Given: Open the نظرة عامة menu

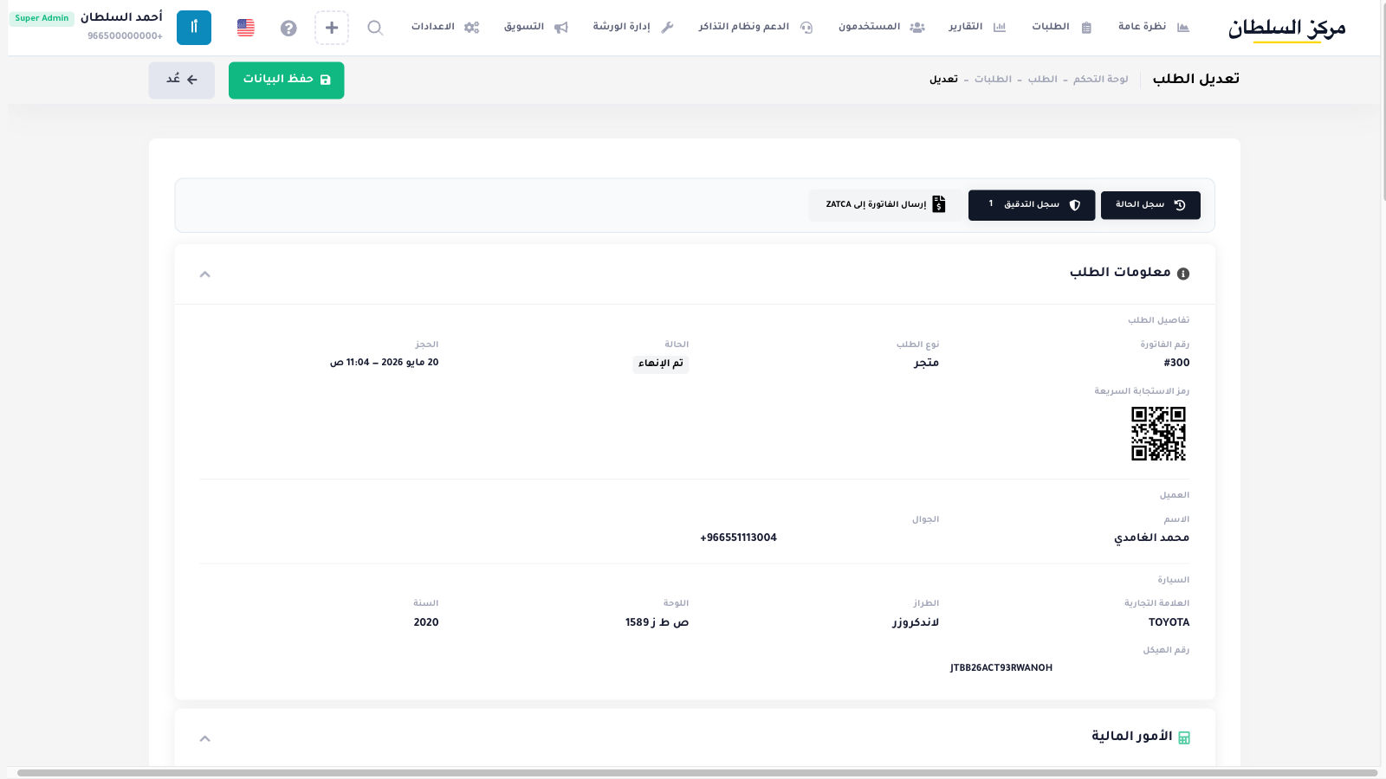Looking at the screenshot, I should point(1154,28).
